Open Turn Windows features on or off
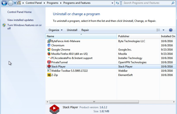 click(x=24, y=27)
